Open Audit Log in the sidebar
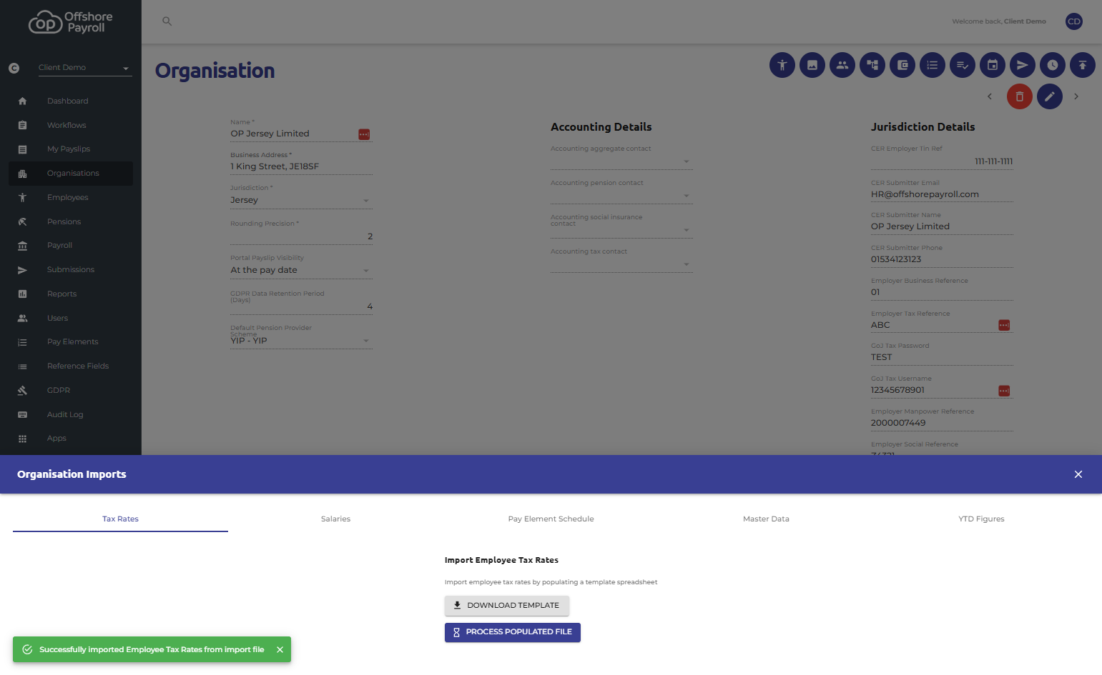The image size is (1102, 675). pos(71,414)
